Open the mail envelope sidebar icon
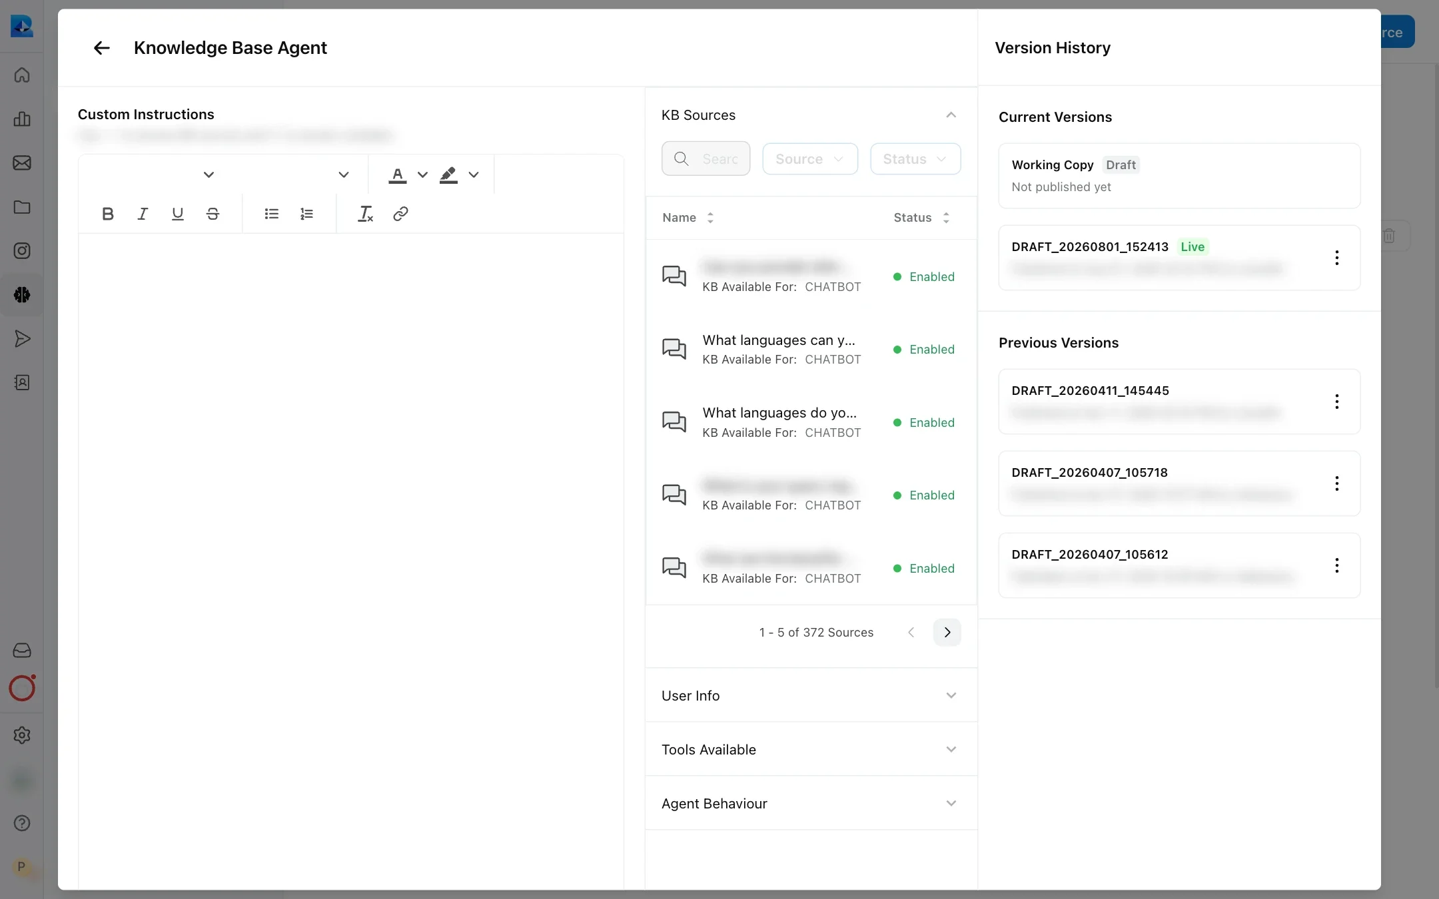Screen dimensions: 1439x899 (x=22, y=162)
